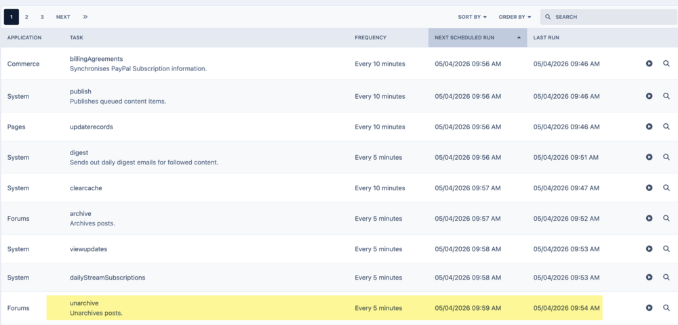Click 'Synchronises PayPal Subscription information.' description
678x325 pixels.
tap(138, 68)
